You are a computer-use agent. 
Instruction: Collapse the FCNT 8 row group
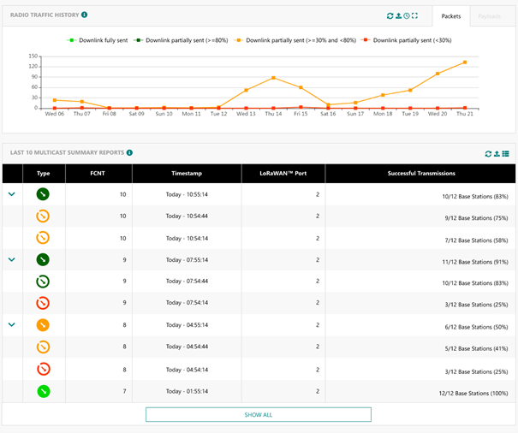12,324
